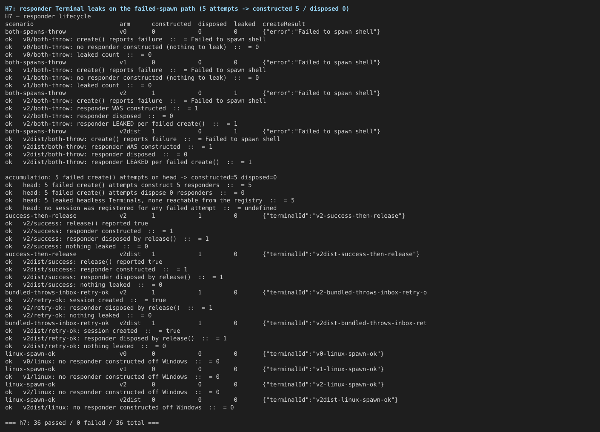Click 'v2dist/success: nothing leaked' line
This screenshot has width=600, height=432.
coord(84,285)
